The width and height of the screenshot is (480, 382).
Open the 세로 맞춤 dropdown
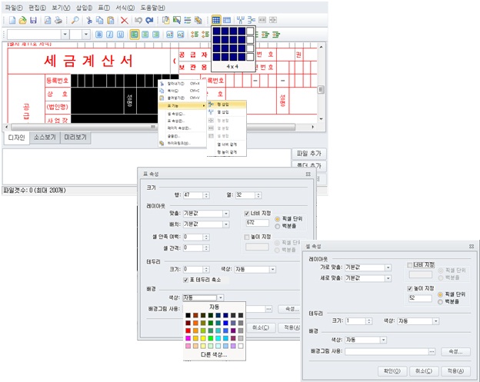pyautogui.click(x=388, y=278)
